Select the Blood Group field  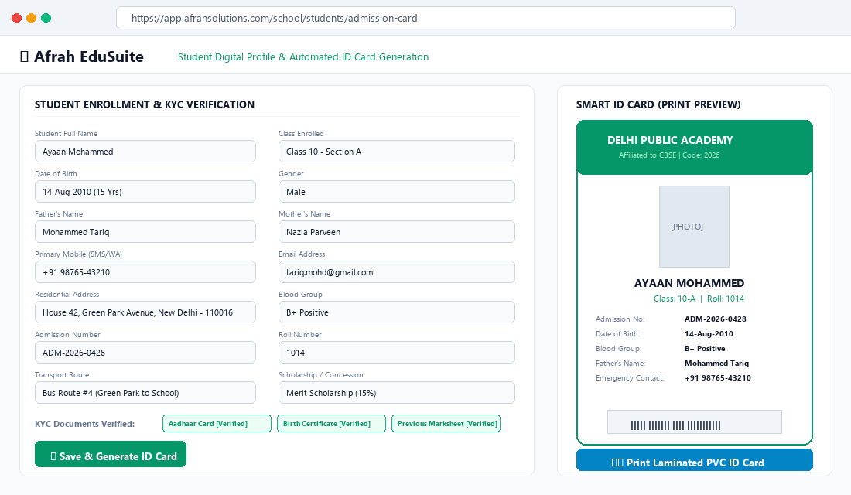[x=396, y=312]
